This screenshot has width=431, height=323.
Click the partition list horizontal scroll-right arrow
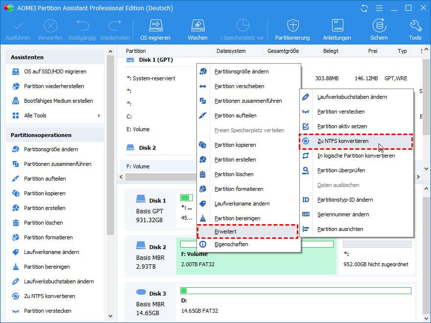[418, 177]
